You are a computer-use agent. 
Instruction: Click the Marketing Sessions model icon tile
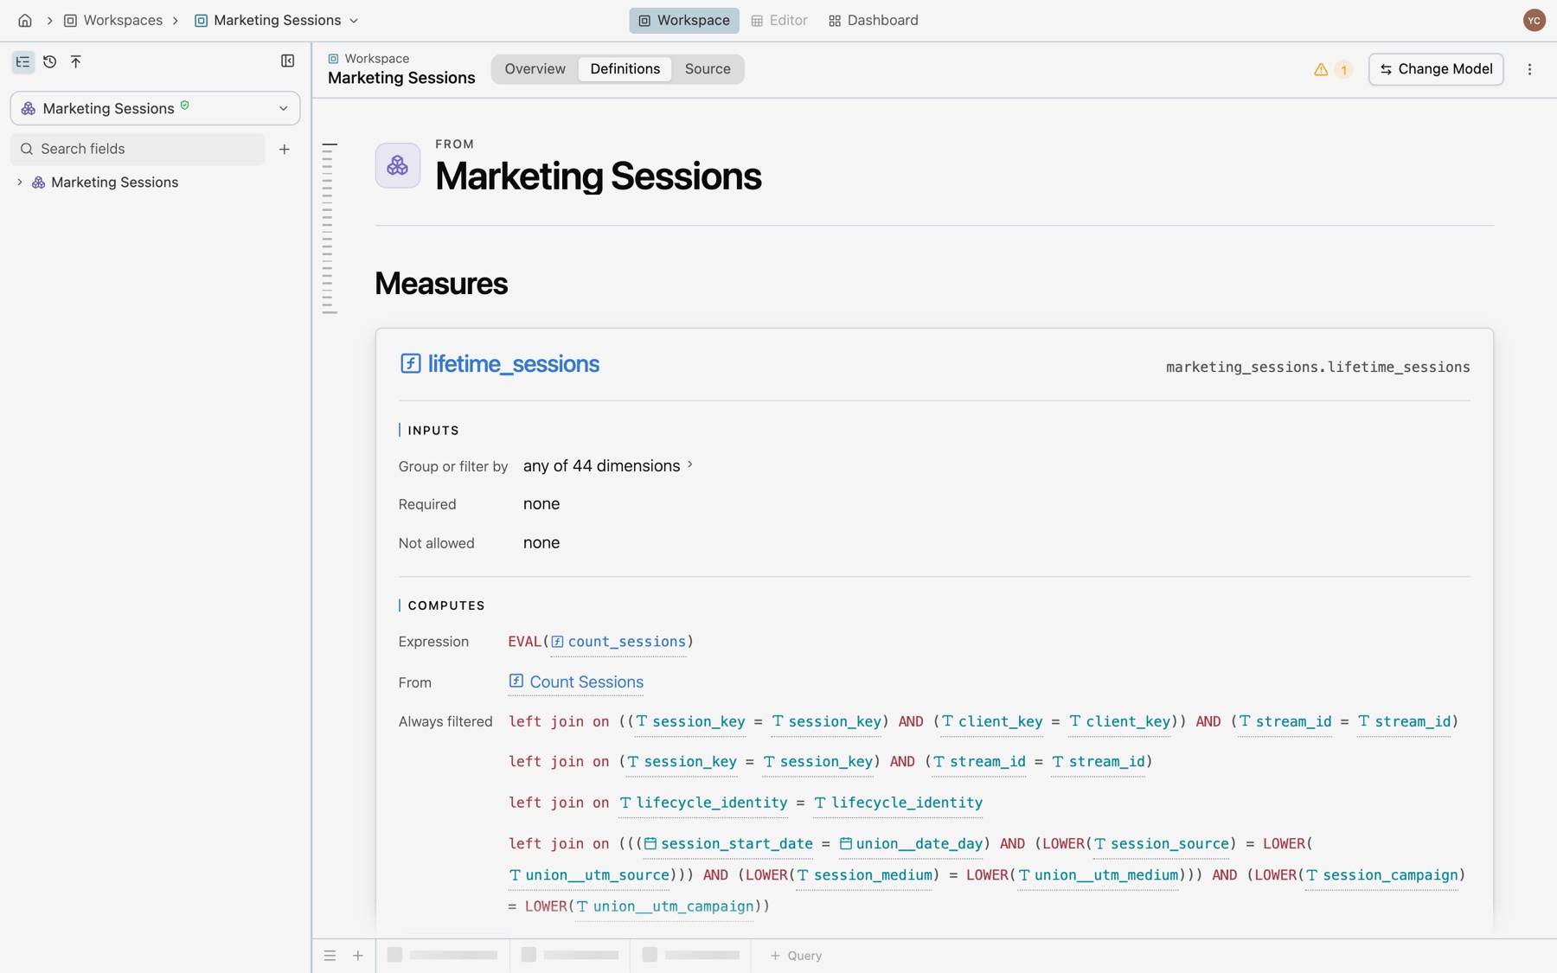[x=397, y=165]
